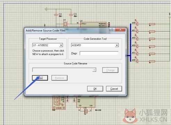Viewport: 171px width, 125px height.
Task: Click the Source Code Filename group label
Action: pos(75,63)
